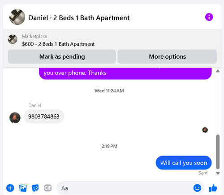Open conversation info via purple info icon
The width and height of the screenshot is (224, 195).
[209, 17]
